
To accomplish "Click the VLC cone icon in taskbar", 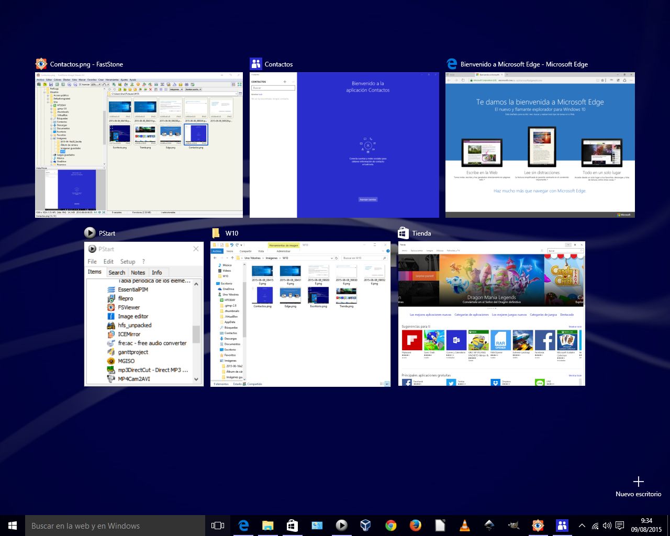I will click(464, 526).
